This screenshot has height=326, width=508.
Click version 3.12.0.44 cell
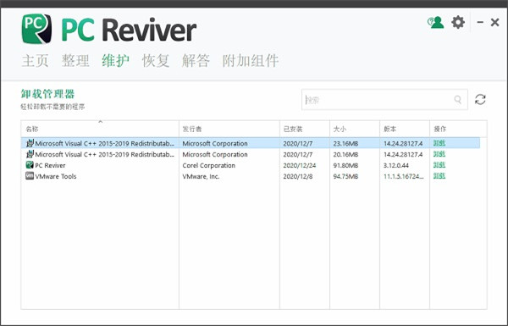(x=396, y=165)
